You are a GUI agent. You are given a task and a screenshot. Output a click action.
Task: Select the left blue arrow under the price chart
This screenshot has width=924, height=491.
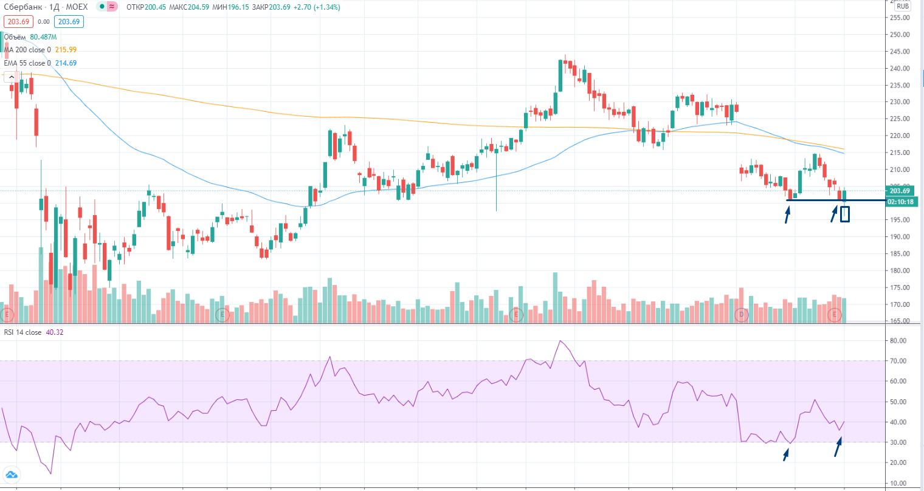pyautogui.click(x=788, y=215)
